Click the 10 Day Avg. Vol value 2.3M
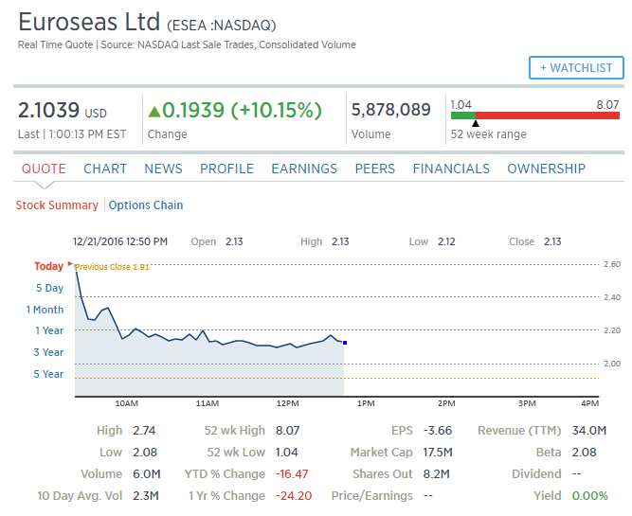Image resolution: width=632 pixels, height=516 pixels. click(x=146, y=496)
